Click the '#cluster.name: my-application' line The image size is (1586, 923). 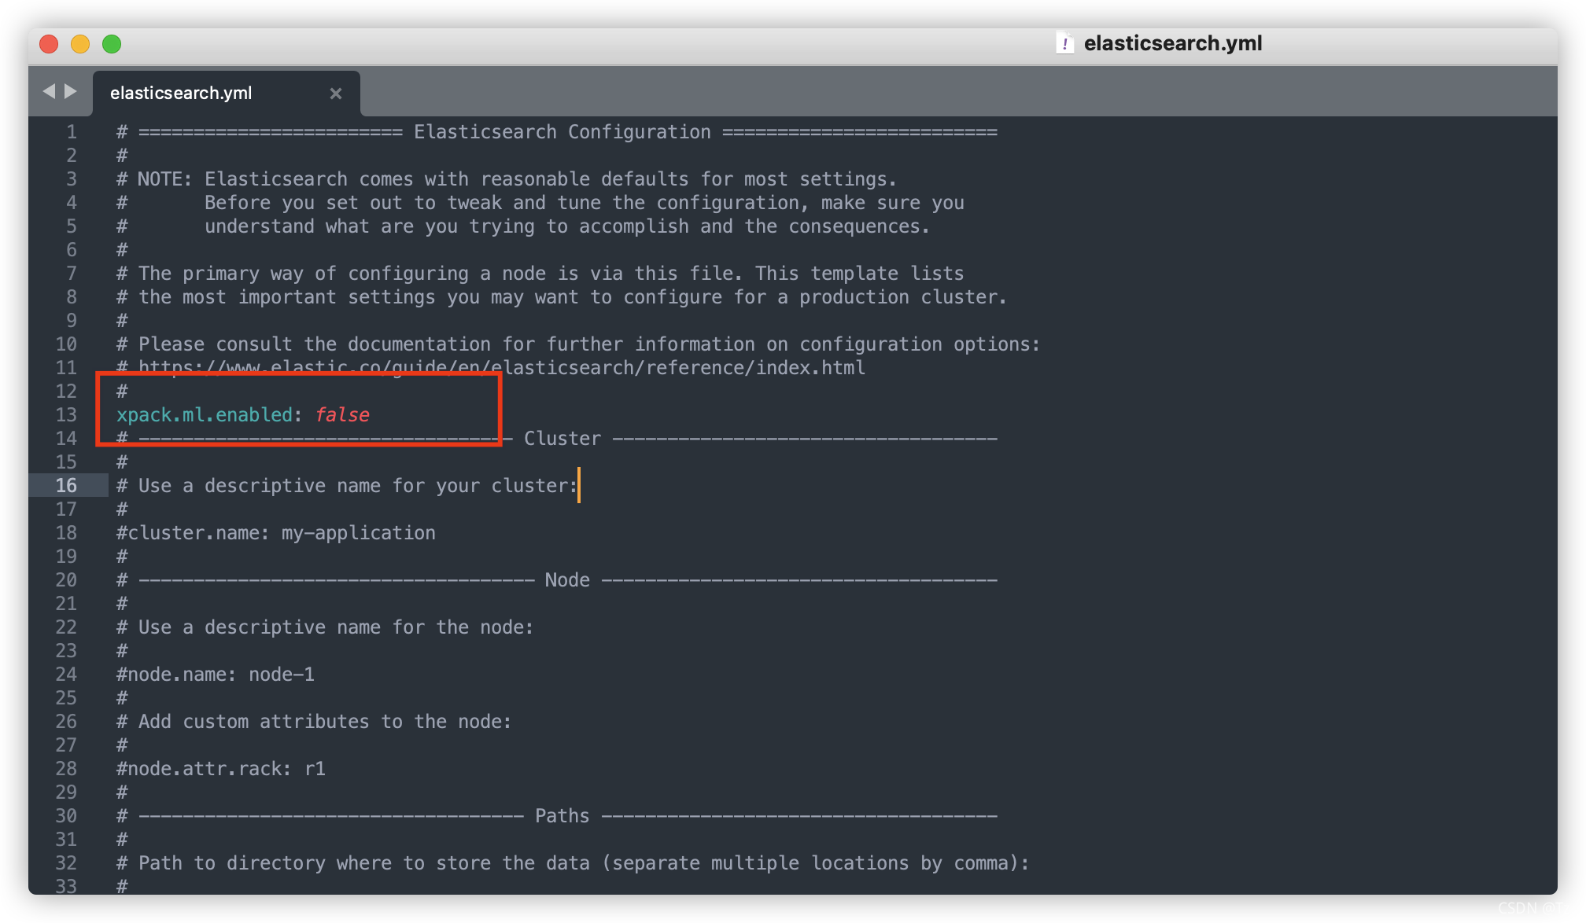tap(276, 533)
